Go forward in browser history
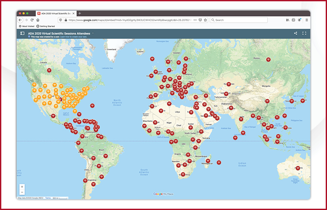 point(26,20)
